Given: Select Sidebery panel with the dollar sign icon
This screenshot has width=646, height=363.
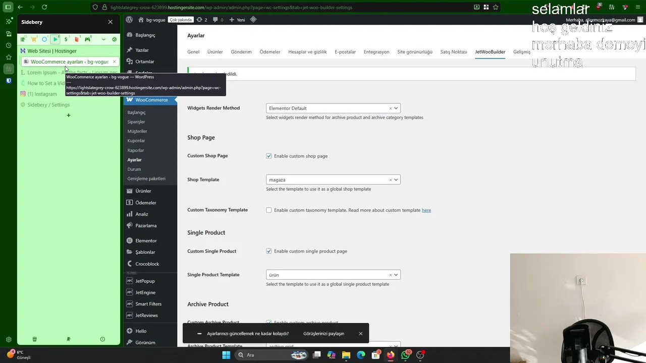Looking at the screenshot, I should click(66, 39).
